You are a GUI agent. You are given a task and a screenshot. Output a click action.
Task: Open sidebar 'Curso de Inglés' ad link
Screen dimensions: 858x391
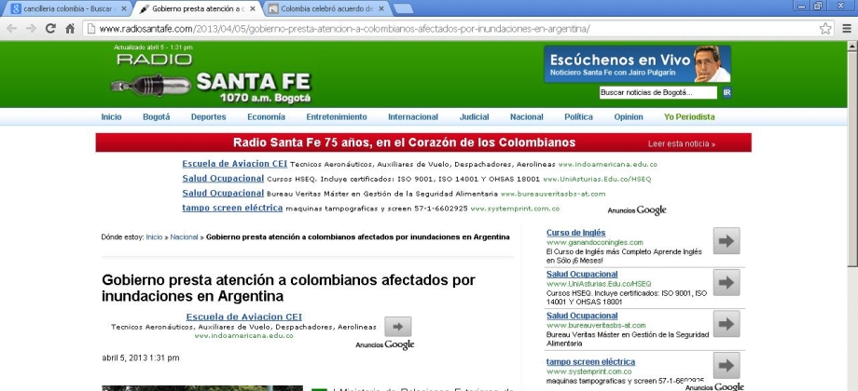point(575,233)
